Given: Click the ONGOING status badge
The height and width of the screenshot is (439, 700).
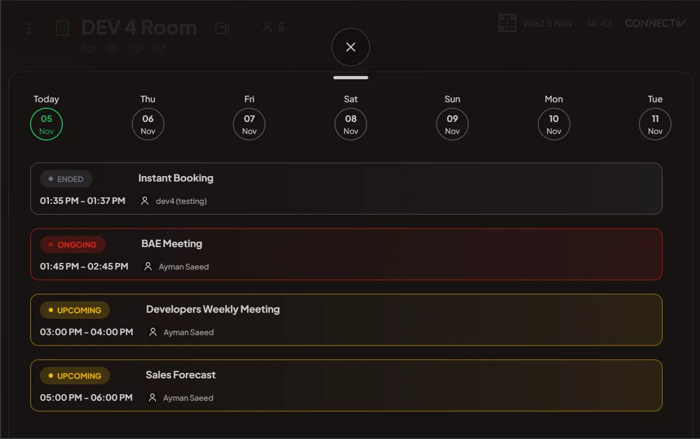Looking at the screenshot, I should pyautogui.click(x=73, y=244).
